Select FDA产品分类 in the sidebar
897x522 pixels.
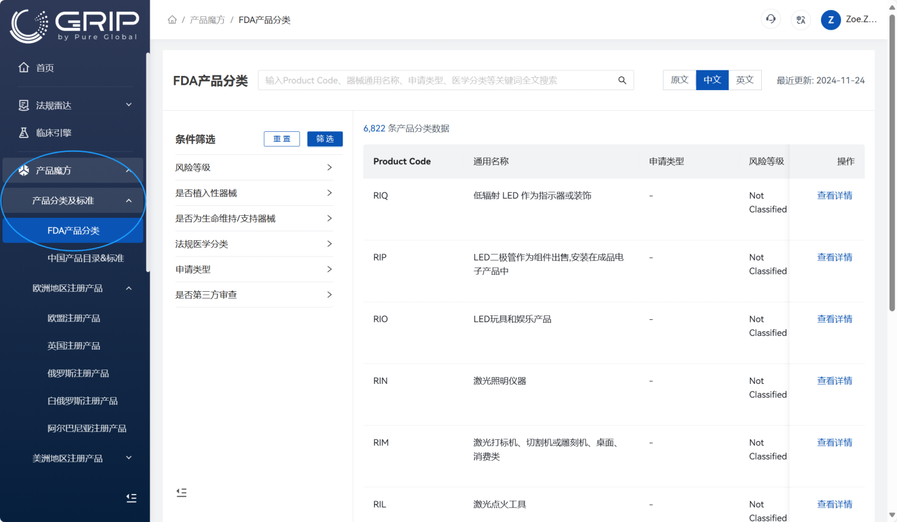[73, 230]
